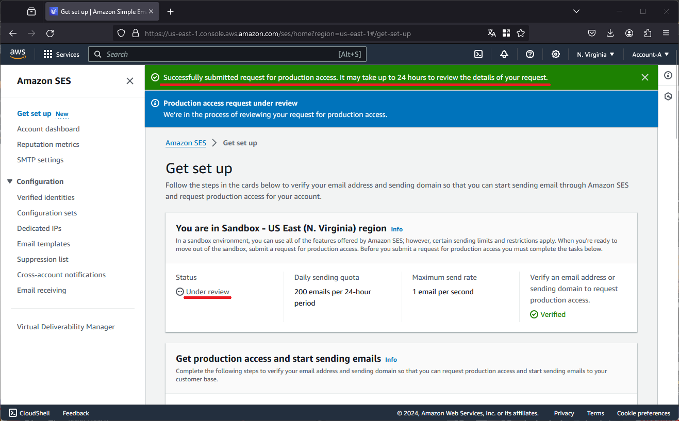Launch CloudShell from top navigation icon
Image resolution: width=679 pixels, height=421 pixels.
(x=478, y=54)
